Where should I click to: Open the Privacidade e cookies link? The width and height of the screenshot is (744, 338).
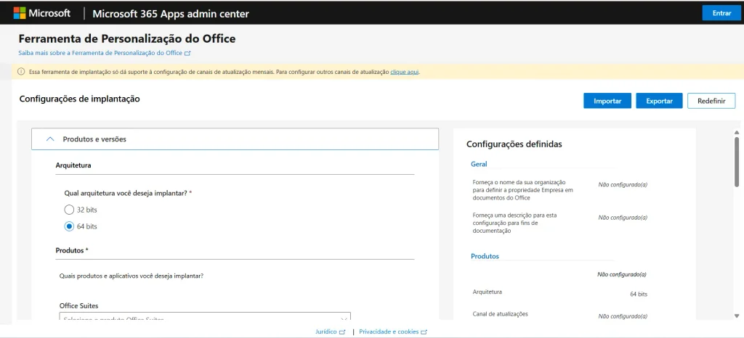tap(389, 332)
